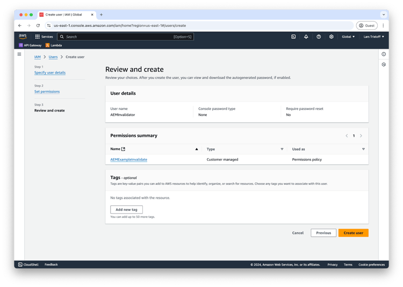The width and height of the screenshot is (403, 287).
Task: Open a new browser tab with plus
Action: pos(101,14)
